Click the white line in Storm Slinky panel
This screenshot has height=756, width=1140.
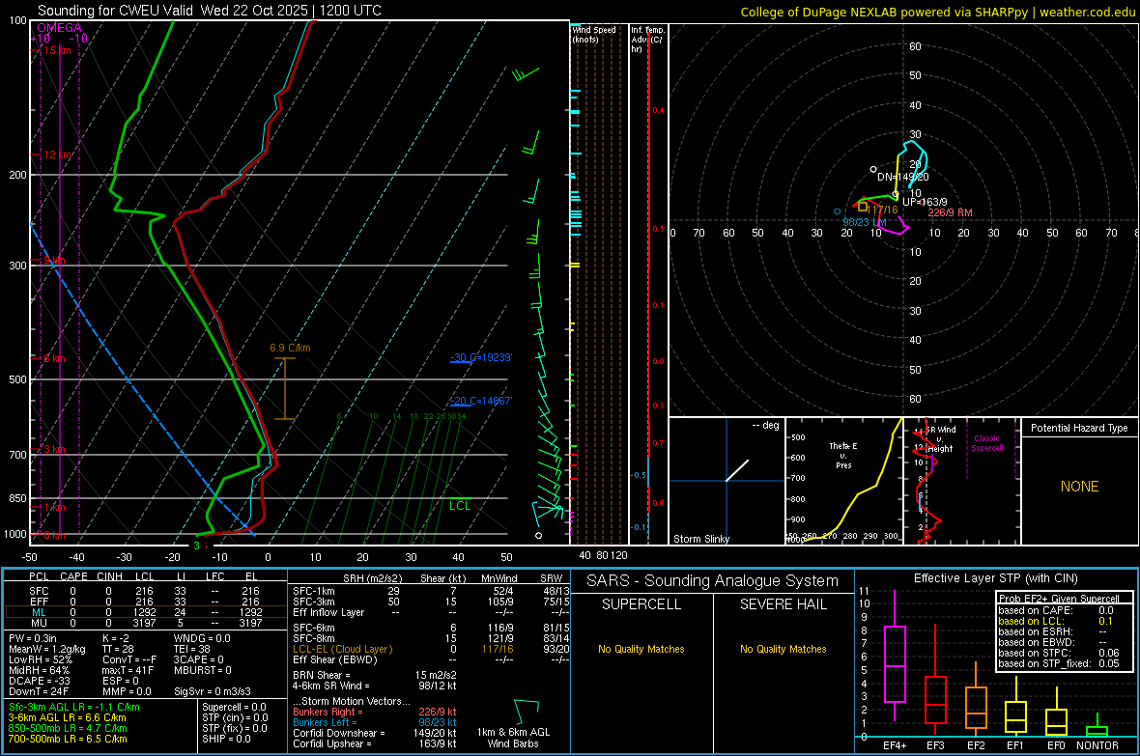tap(737, 469)
